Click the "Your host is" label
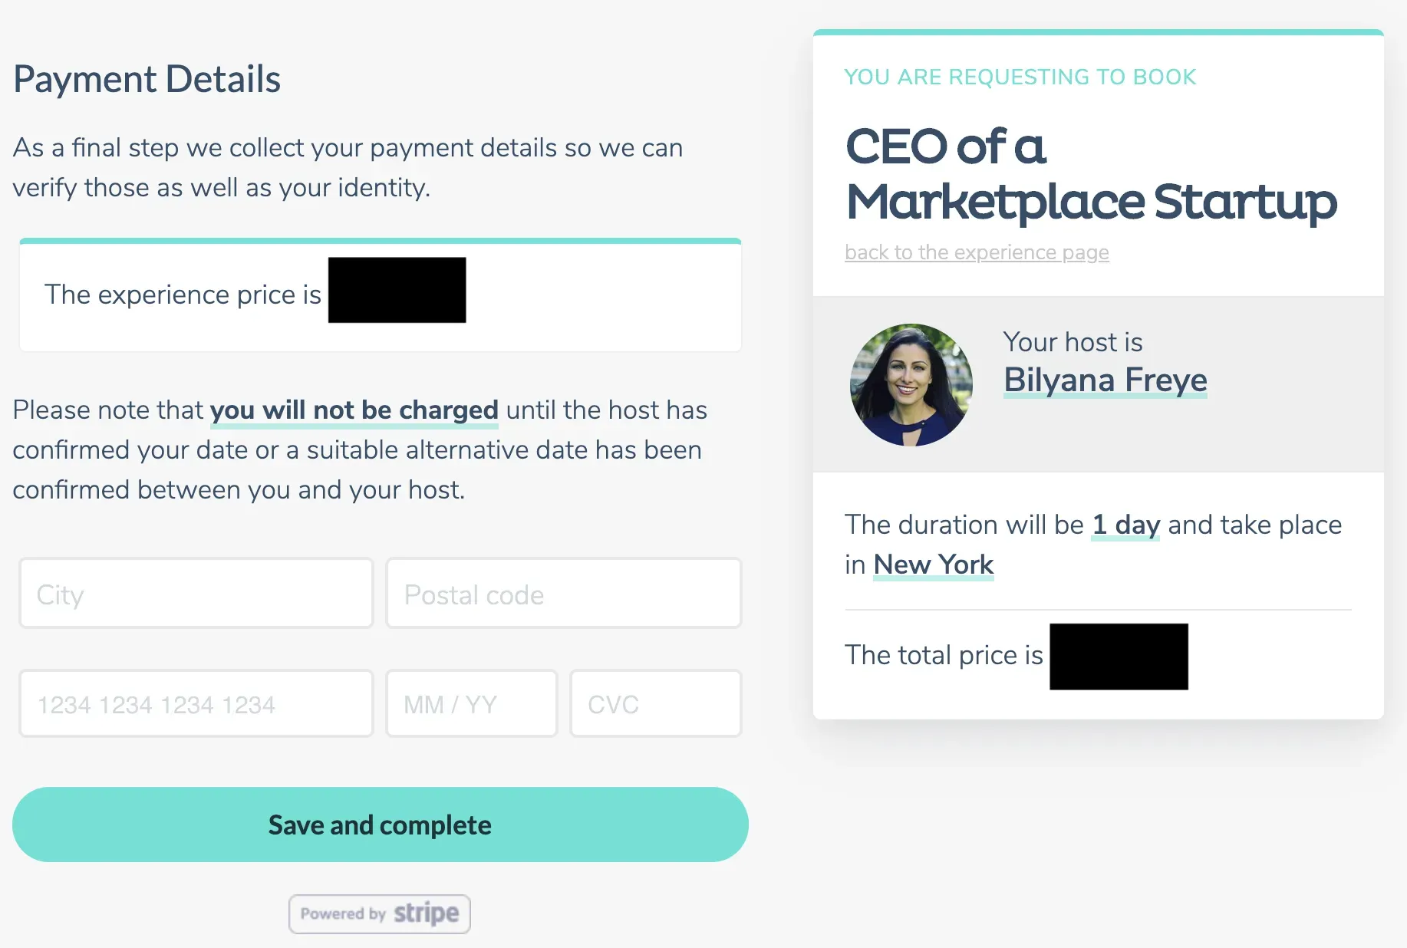The width and height of the screenshot is (1407, 948). tap(1073, 342)
